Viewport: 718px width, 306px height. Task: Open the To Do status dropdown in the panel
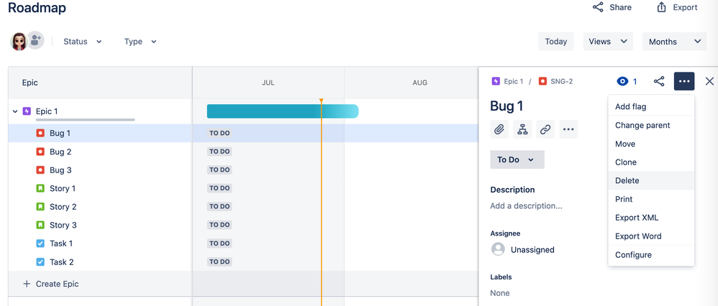[517, 159]
